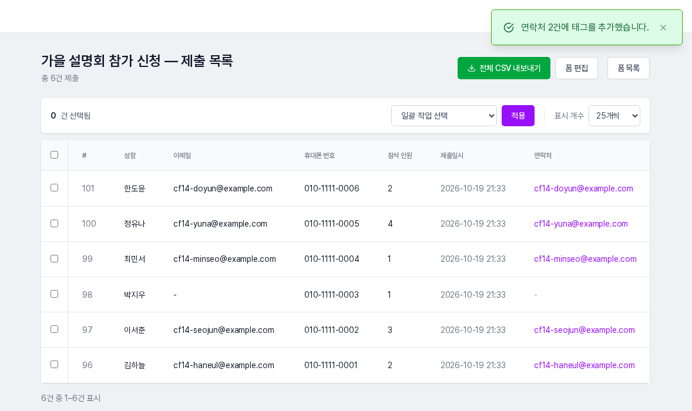This screenshot has height=411, width=692.
Task: Check the row for 김하늘
Action: pos(54,365)
